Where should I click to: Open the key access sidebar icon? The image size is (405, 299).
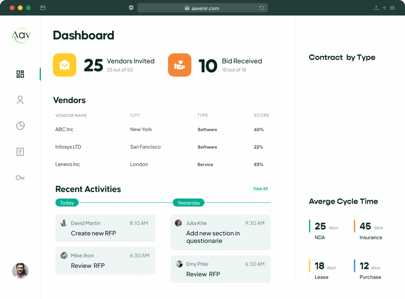coord(20,178)
